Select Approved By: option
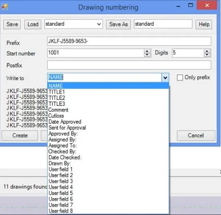The height and width of the screenshot is (215, 221). pos(108,134)
